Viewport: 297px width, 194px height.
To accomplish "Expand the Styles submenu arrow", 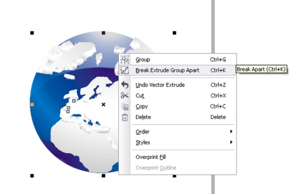I will click(x=231, y=142).
